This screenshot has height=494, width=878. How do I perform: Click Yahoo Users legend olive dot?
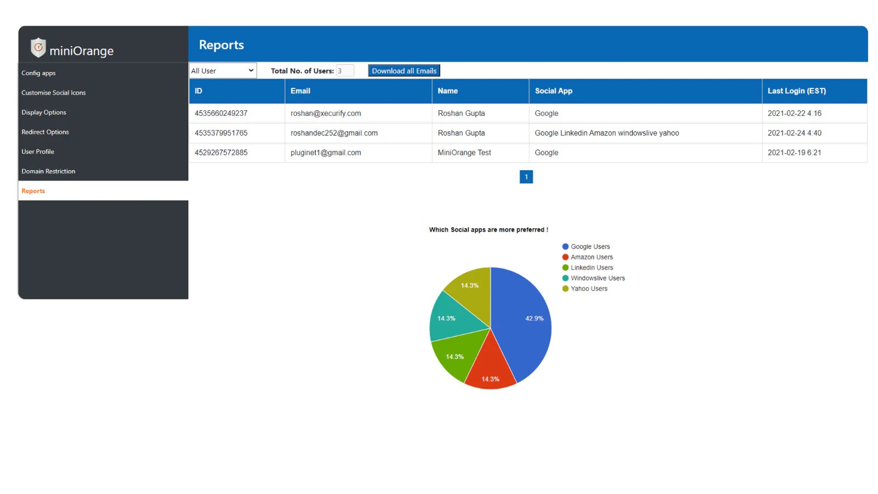coord(565,289)
